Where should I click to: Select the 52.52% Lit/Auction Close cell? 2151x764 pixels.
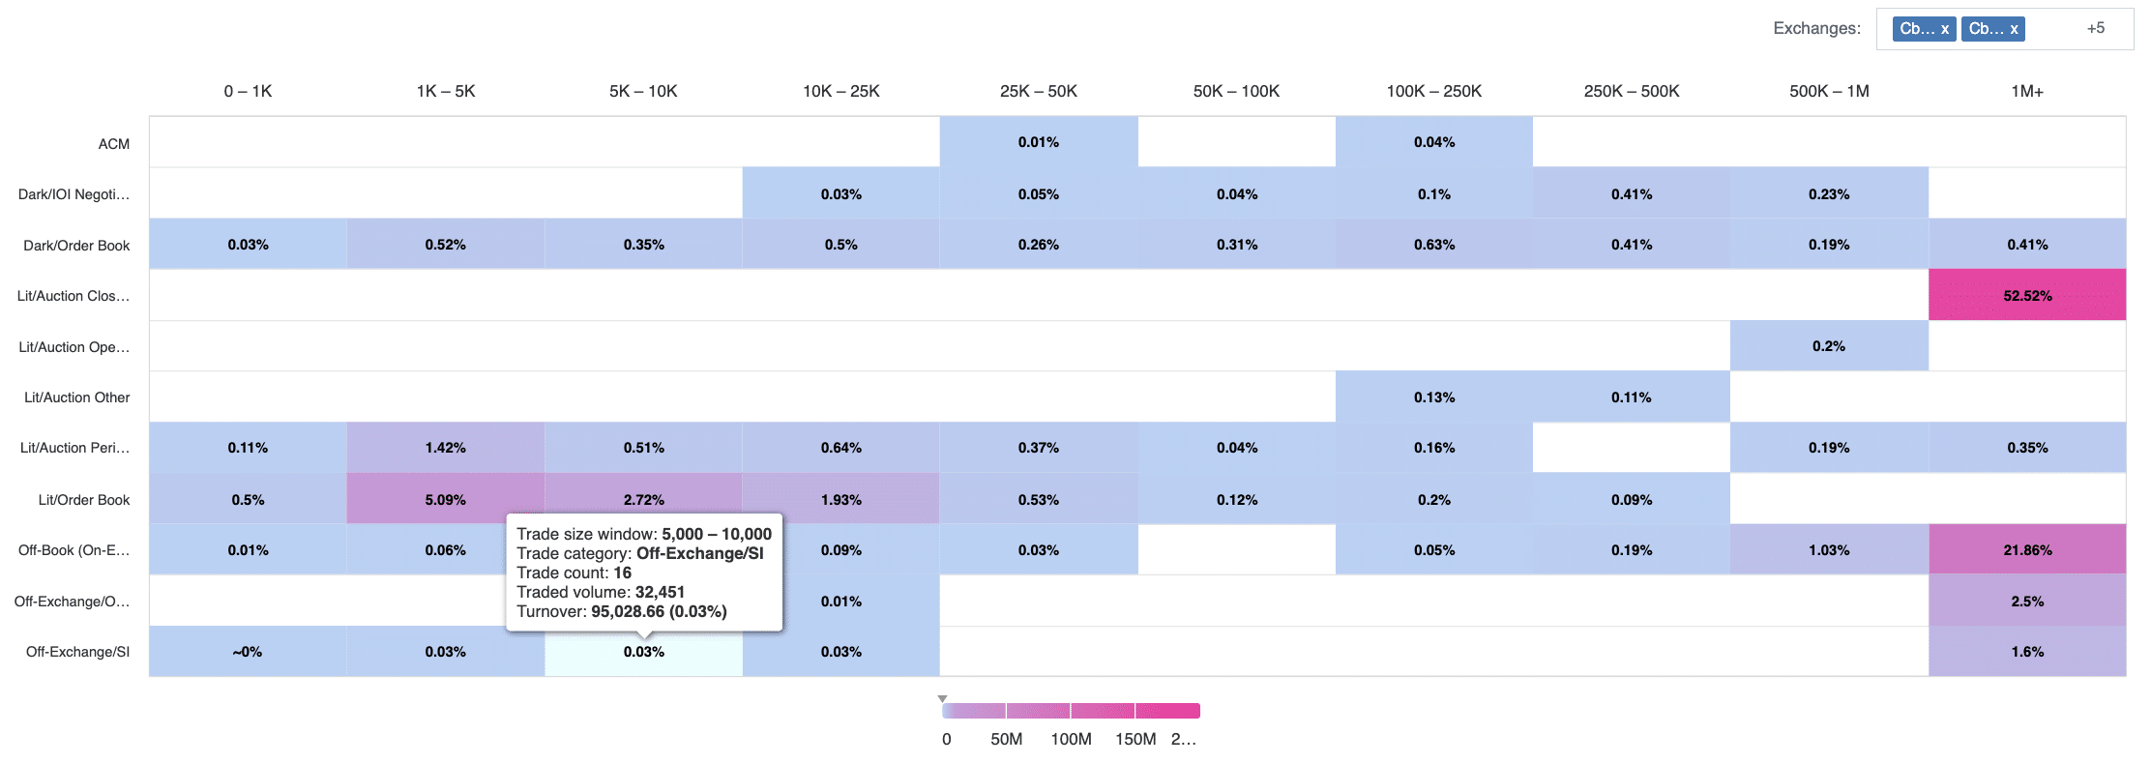2026,295
